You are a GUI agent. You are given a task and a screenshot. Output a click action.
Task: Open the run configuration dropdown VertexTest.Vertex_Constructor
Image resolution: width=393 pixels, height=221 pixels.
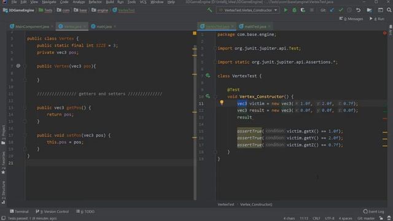click(x=247, y=10)
